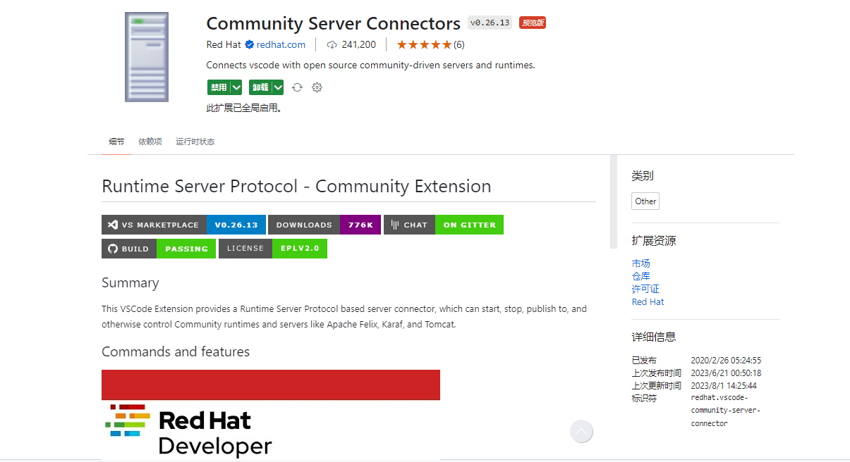Click the readme vertical scrollbar thumb
Screen dimensions: 850x462
pyautogui.click(x=613, y=201)
